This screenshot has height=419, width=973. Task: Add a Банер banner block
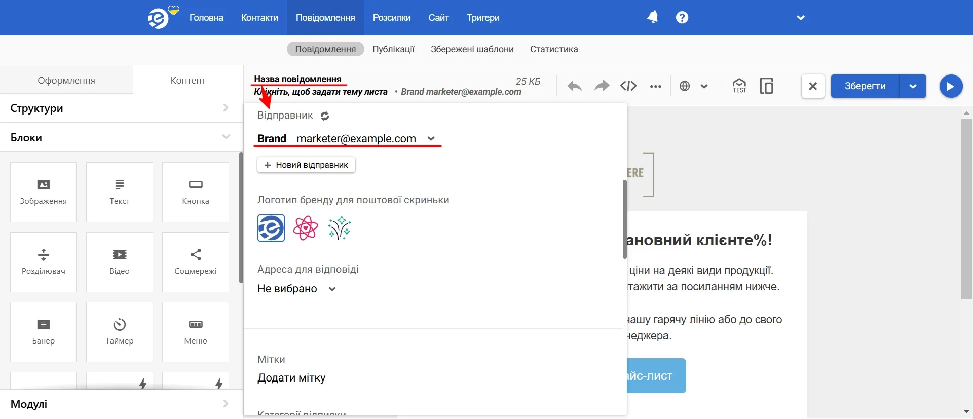pyautogui.click(x=44, y=332)
